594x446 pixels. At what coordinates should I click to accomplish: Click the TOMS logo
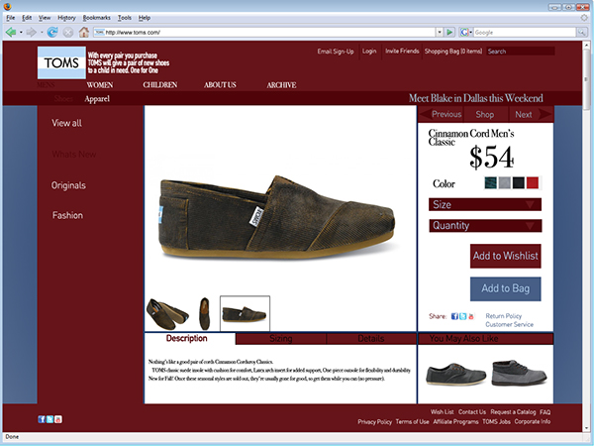pyautogui.click(x=61, y=62)
